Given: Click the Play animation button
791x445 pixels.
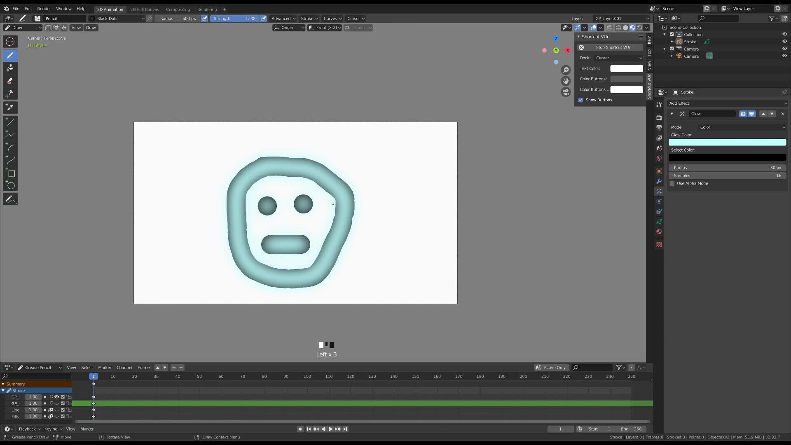Looking at the screenshot, I should 330,429.
